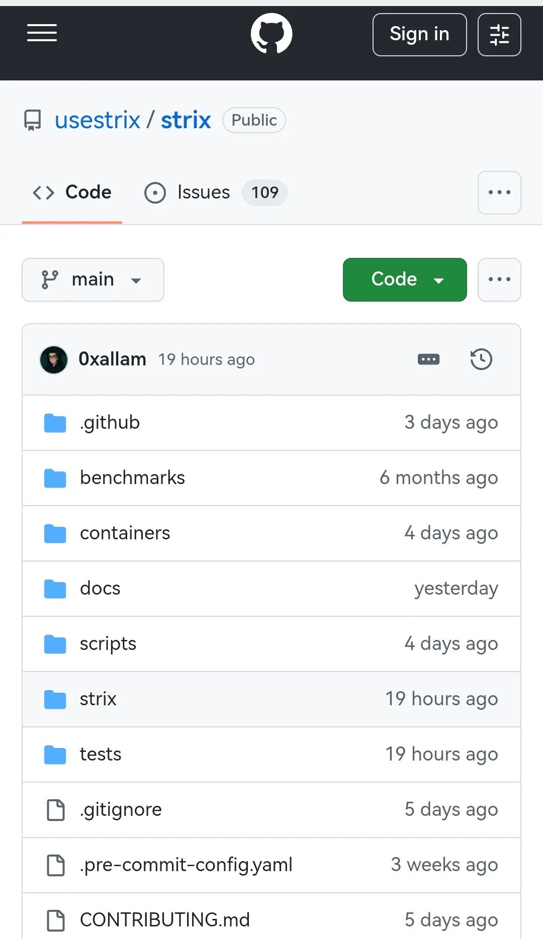Screen dimensions: 543x939
Task: Click the .pre-commit-config.yaml file icon
Action: pyautogui.click(x=55, y=865)
